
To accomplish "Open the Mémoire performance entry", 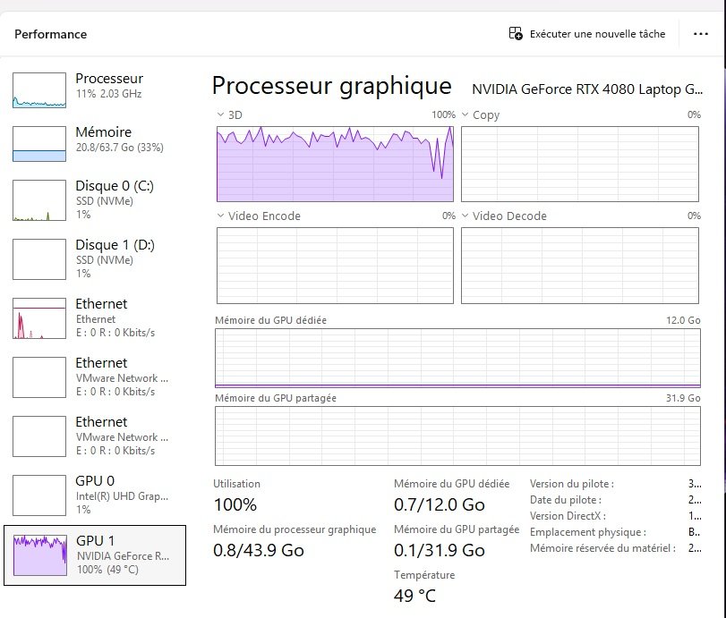I will [95, 144].
